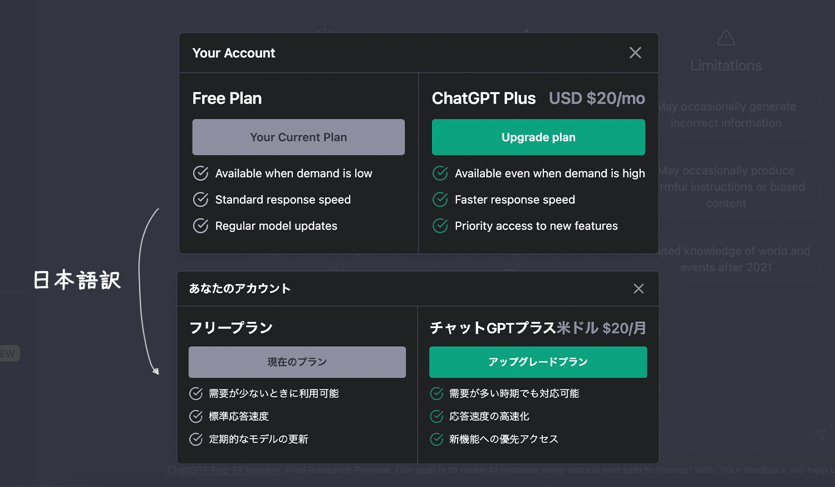835x487 pixels.
Task: Close the Your Account dialog
Action: point(635,52)
